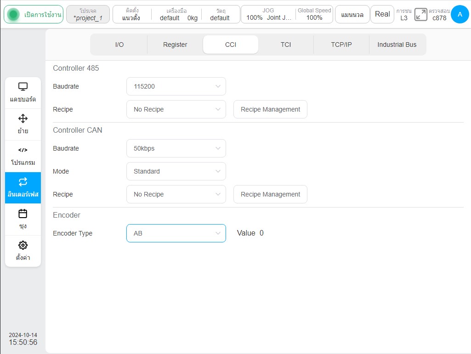Open the collision (การชน) L3 level

point(404,14)
